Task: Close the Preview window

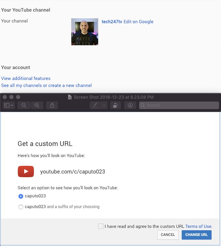Action: point(5,97)
